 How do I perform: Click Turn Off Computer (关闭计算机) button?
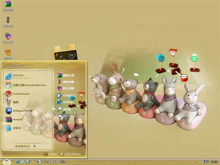(x=70, y=154)
